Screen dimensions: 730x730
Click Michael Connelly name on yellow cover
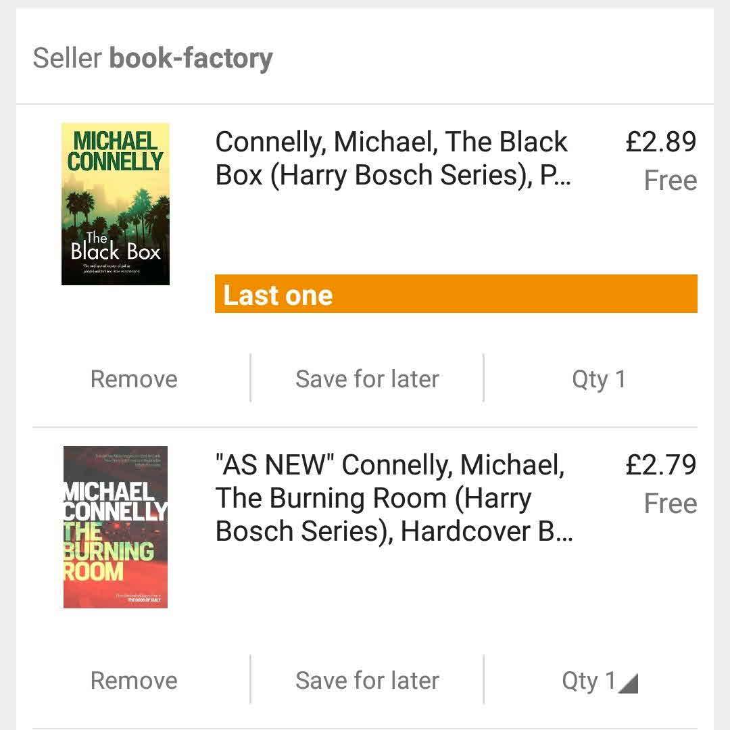[115, 151]
